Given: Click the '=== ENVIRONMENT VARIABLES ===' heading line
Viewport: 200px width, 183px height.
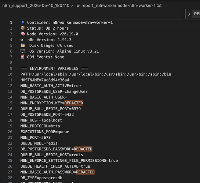Looking at the screenshot, I should [x=54, y=68].
